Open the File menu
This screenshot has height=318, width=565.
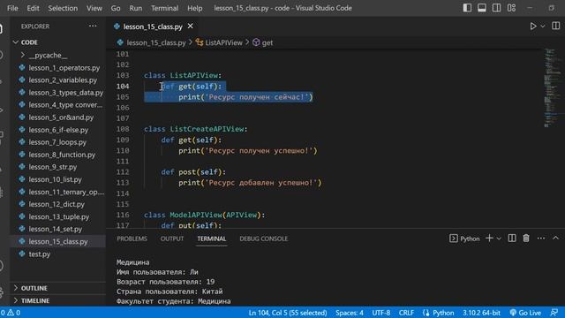pos(12,8)
